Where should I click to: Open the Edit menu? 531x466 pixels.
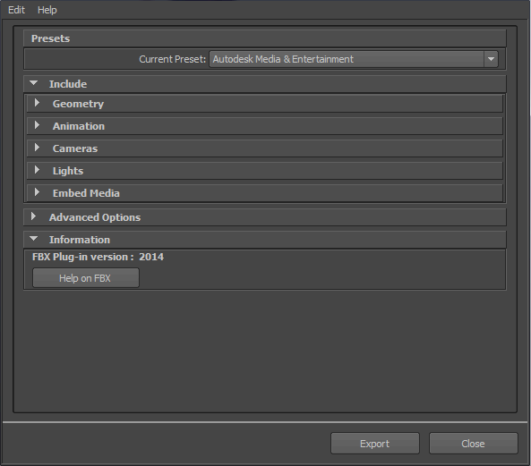click(x=16, y=10)
